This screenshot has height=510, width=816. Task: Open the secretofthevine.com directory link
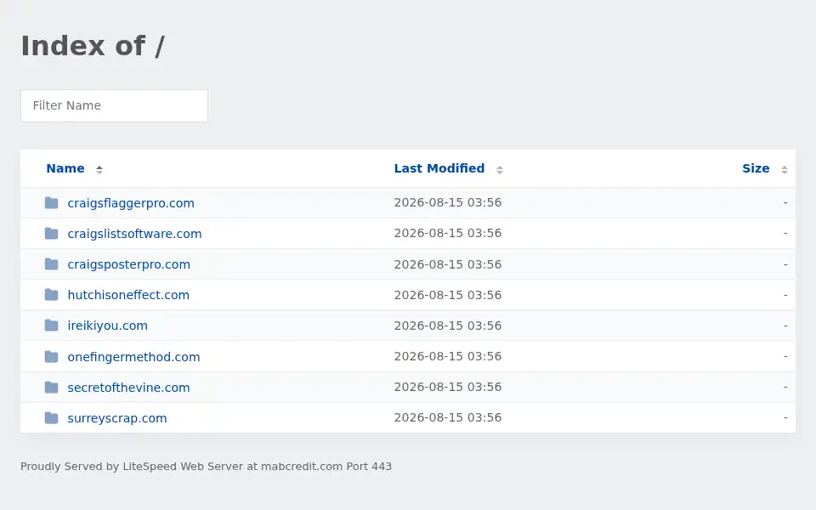[128, 388]
